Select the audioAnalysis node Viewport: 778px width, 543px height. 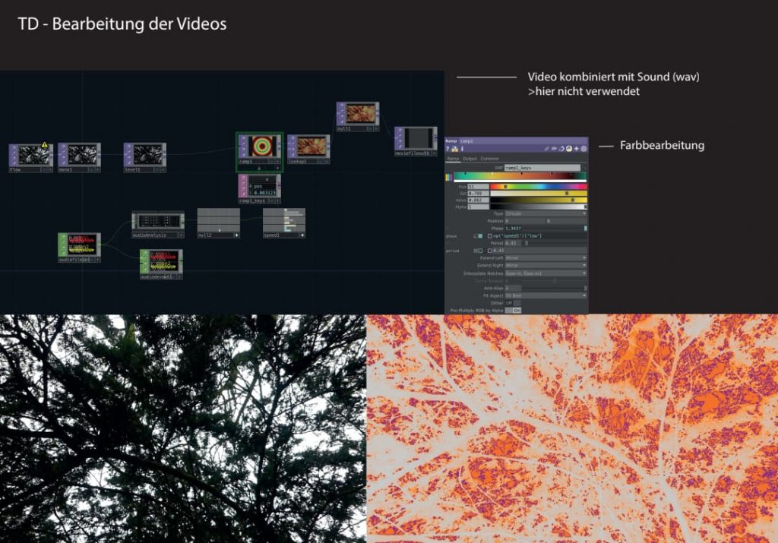[x=157, y=221]
